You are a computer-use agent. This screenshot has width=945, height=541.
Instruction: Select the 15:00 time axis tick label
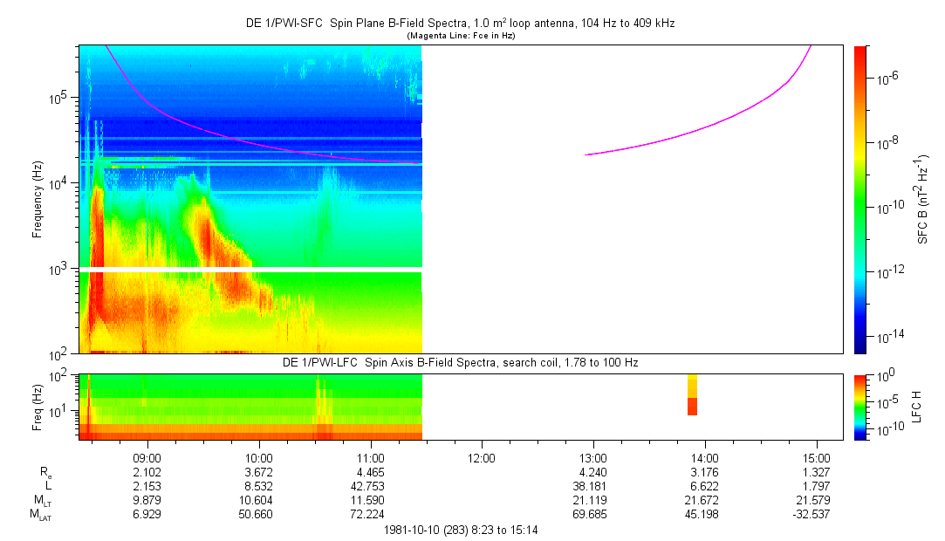pos(816,457)
